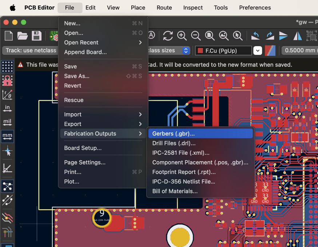Select inches unit button
The image size is (318, 247).
8,109
